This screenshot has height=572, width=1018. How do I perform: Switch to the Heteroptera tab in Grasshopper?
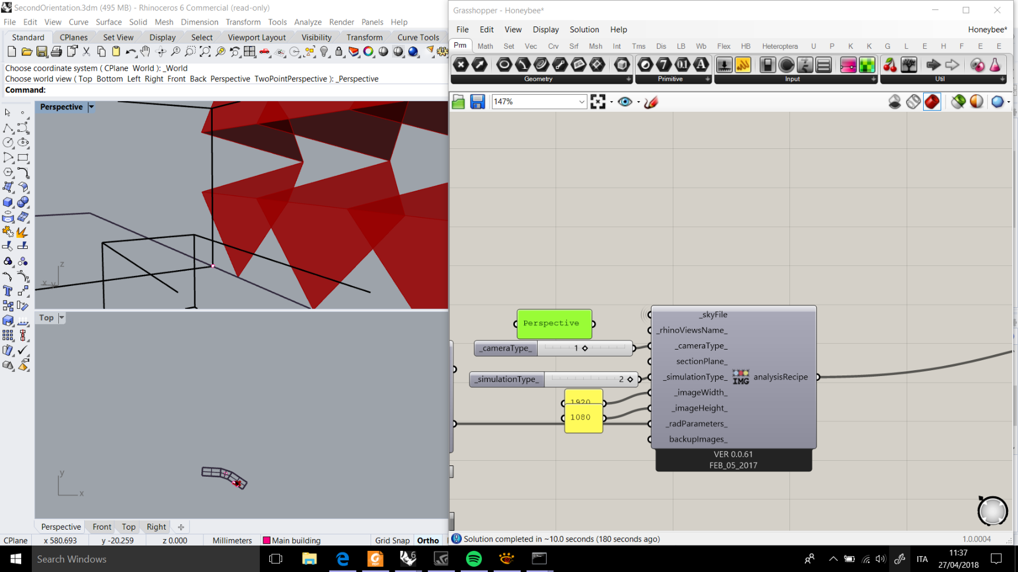coord(780,46)
